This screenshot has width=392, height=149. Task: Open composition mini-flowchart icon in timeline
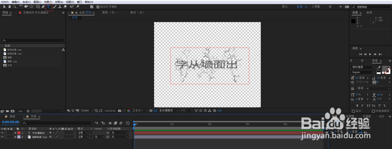tap(96, 123)
